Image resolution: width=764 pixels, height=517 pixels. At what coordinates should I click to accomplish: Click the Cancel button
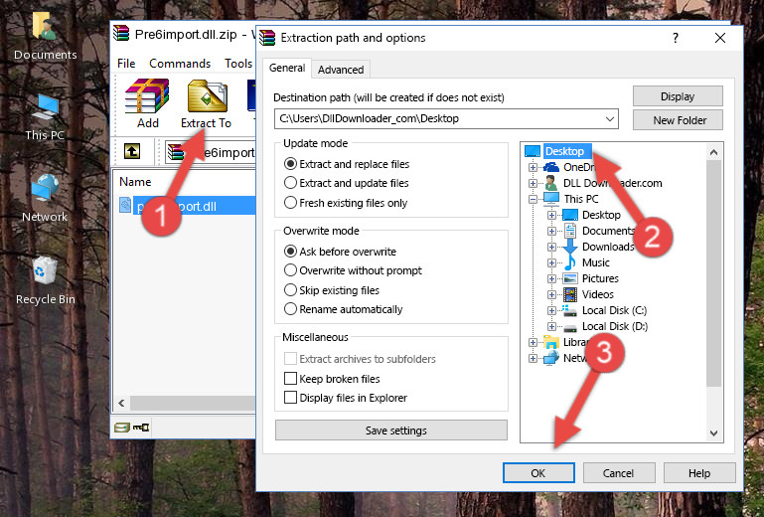(x=619, y=472)
